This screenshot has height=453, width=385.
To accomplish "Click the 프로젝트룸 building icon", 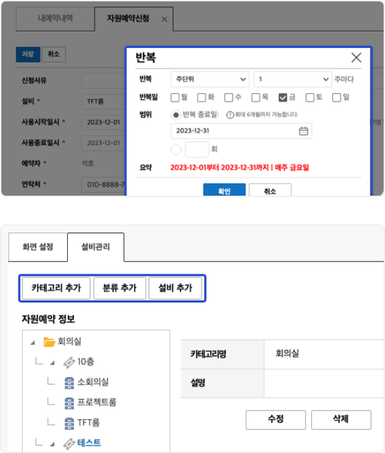I will click(69, 403).
